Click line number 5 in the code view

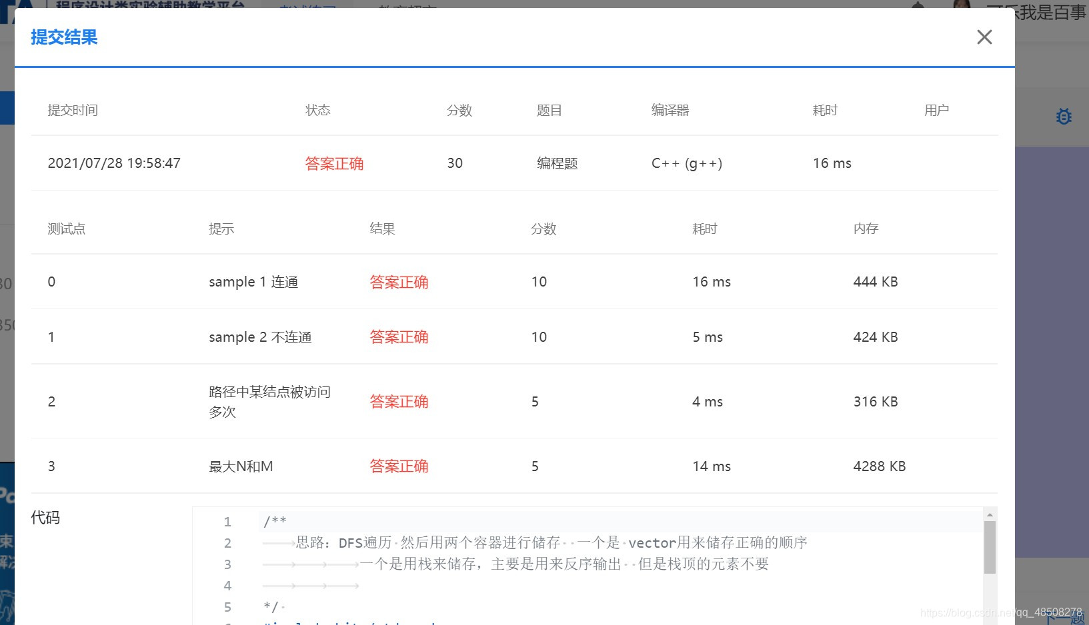[227, 607]
